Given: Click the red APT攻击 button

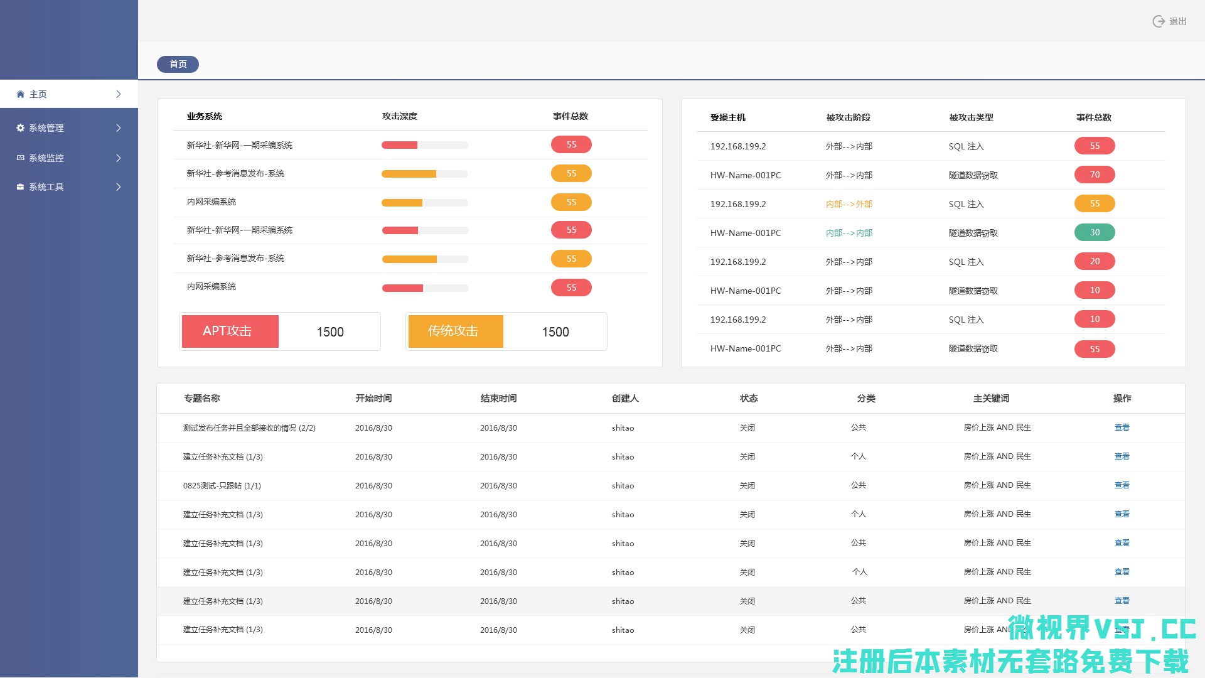Looking at the screenshot, I should (230, 331).
